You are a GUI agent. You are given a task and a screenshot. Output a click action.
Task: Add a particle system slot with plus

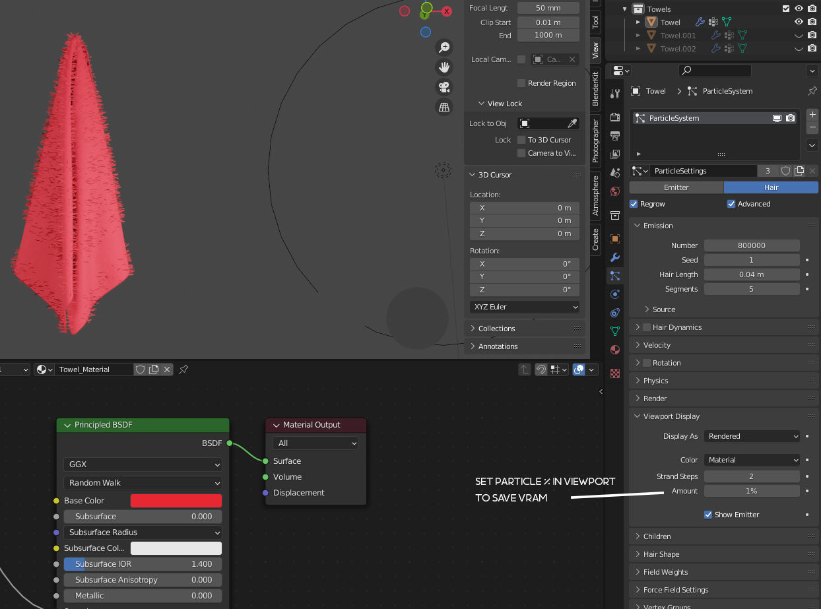coord(812,114)
